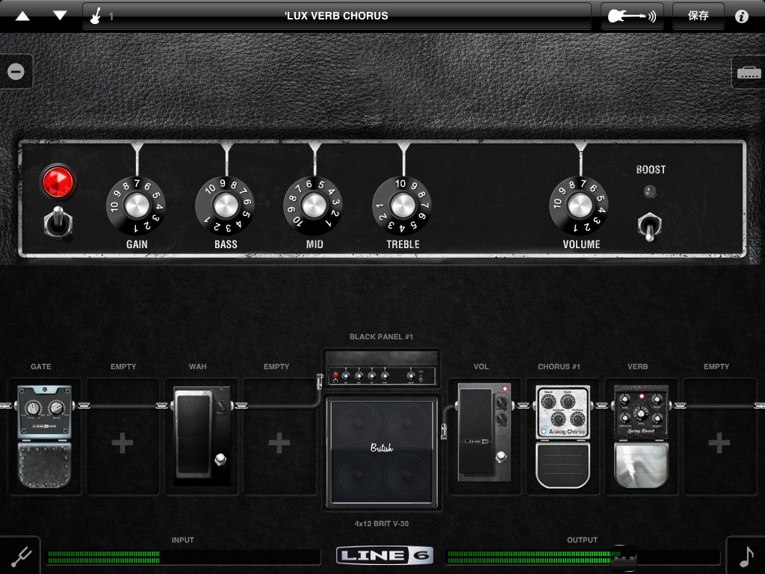Click the output level slider handle
This screenshot has width=765, height=574.
[624, 558]
